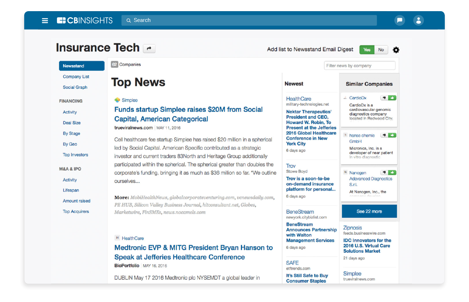Click CardioDx company name link
469x302 pixels.
point(358,98)
